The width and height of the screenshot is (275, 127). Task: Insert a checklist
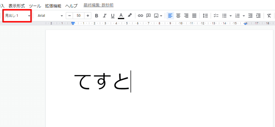point(216,16)
